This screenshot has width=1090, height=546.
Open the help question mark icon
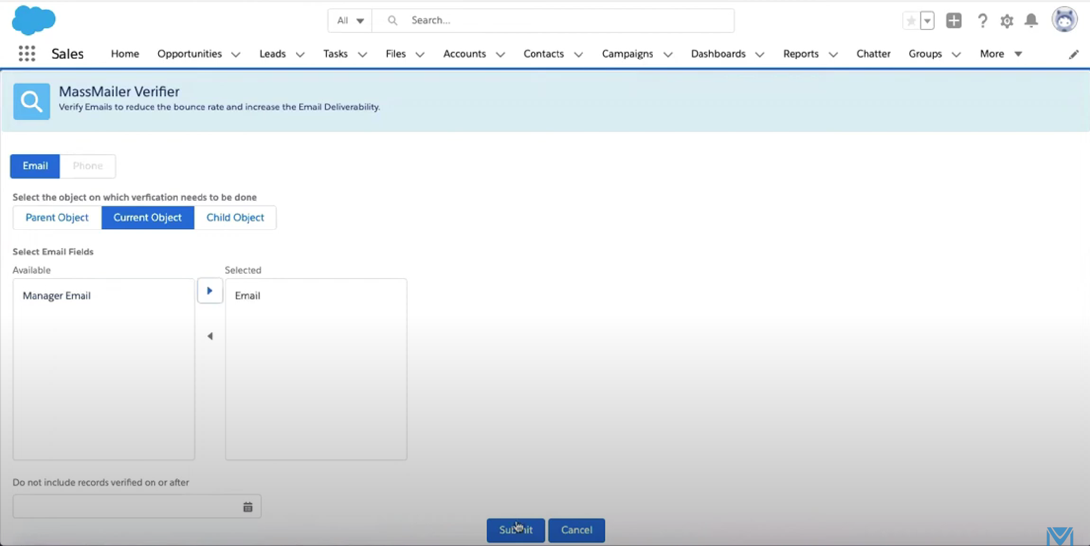click(982, 21)
